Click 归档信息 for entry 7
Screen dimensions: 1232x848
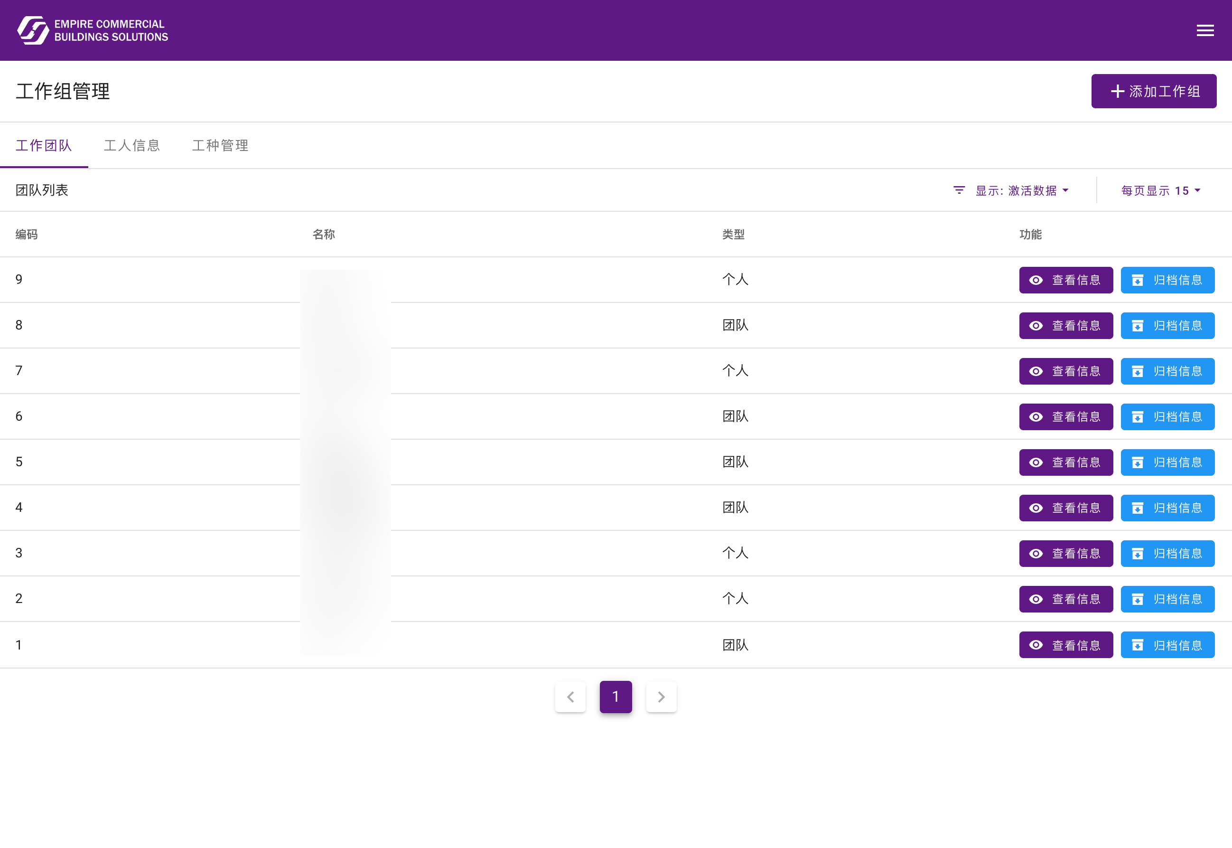click(1168, 371)
